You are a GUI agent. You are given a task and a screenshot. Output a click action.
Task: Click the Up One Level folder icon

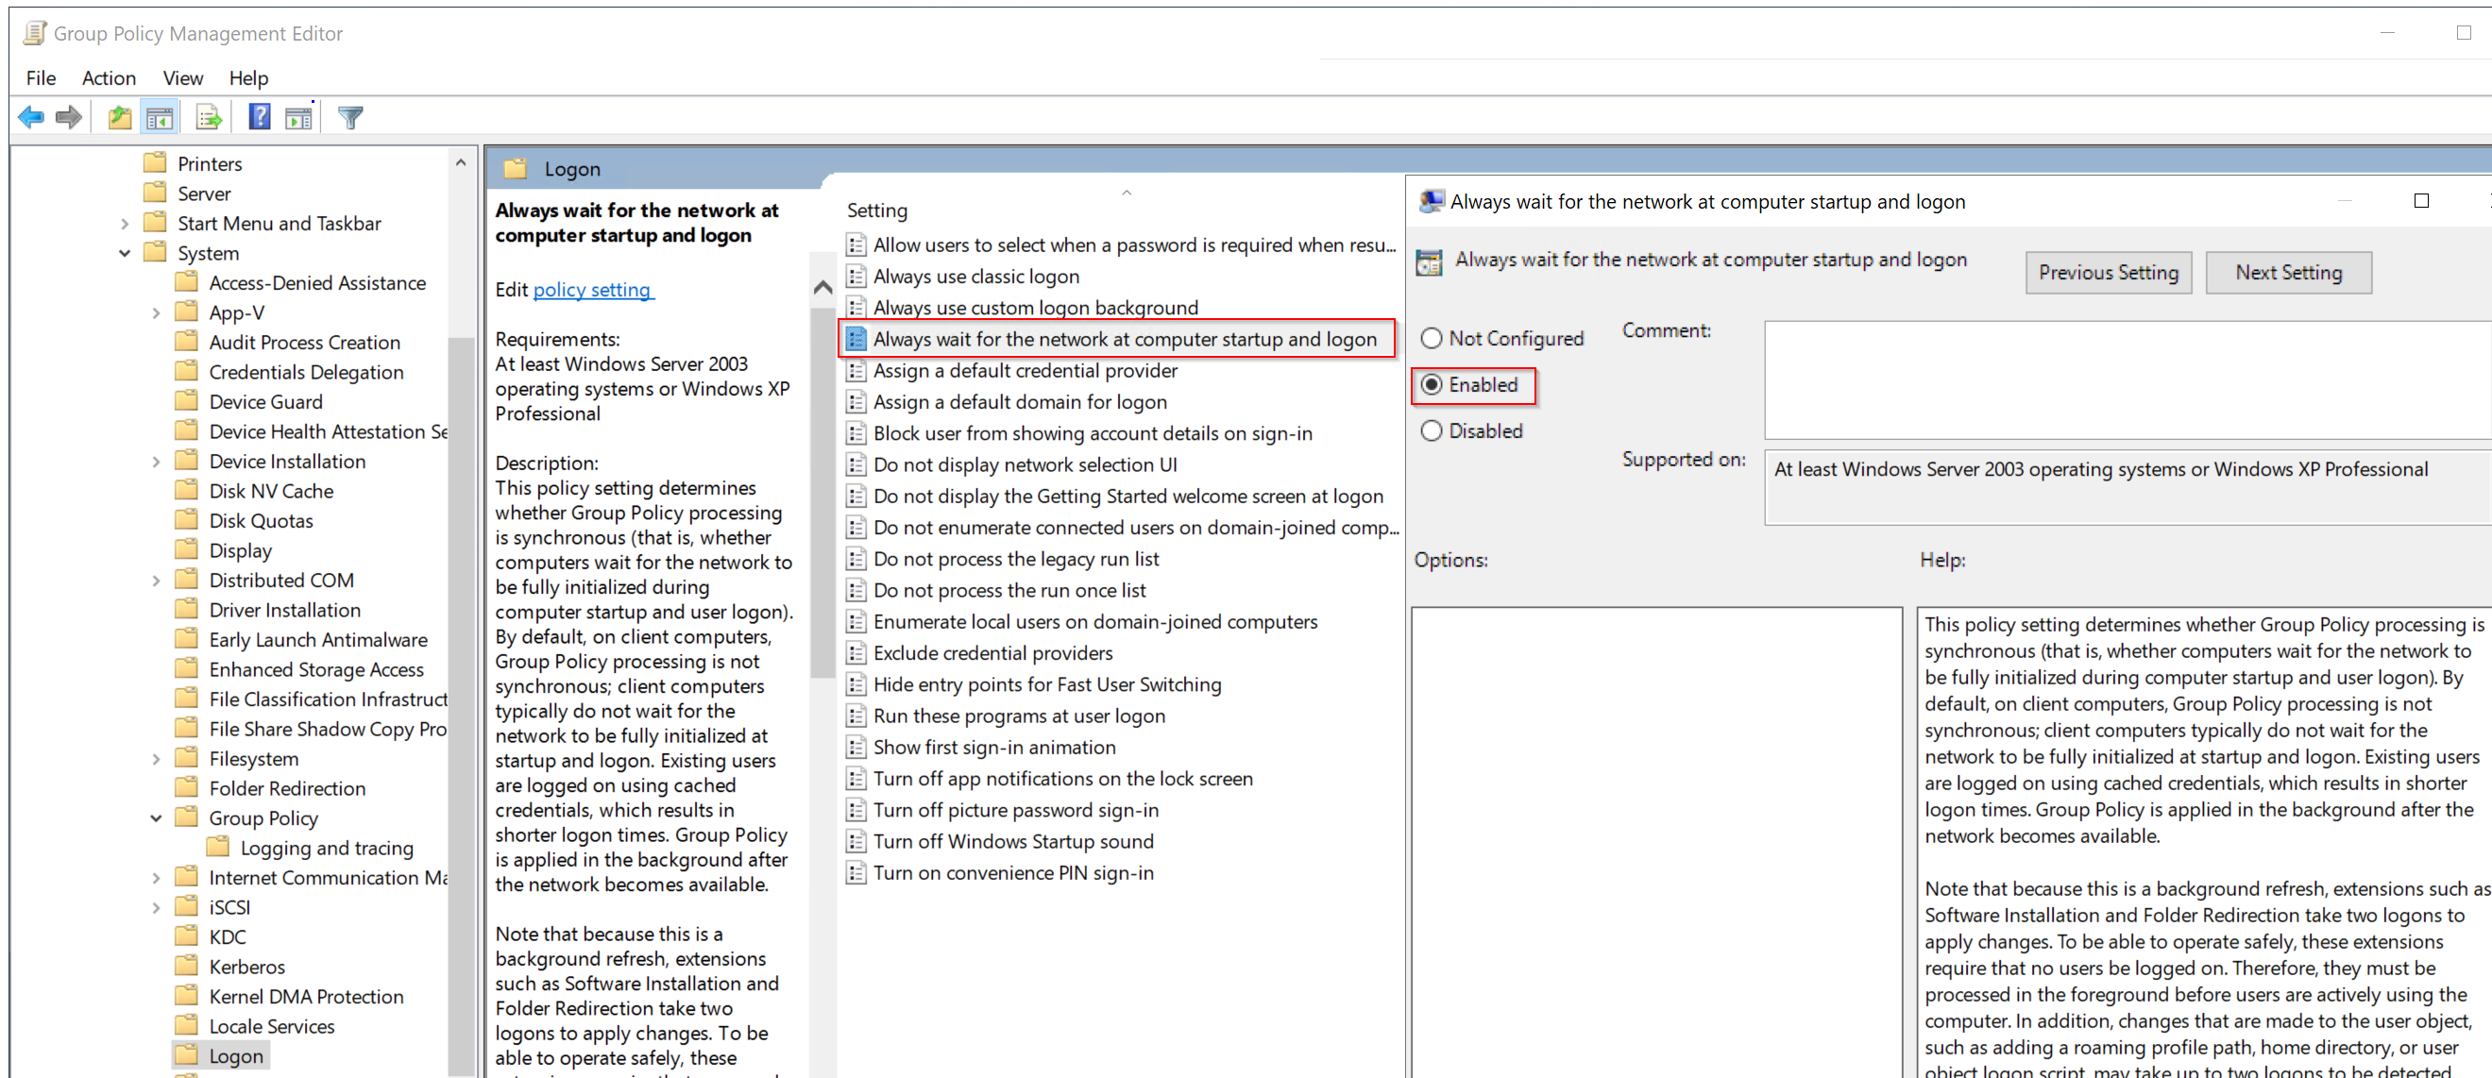[119, 118]
